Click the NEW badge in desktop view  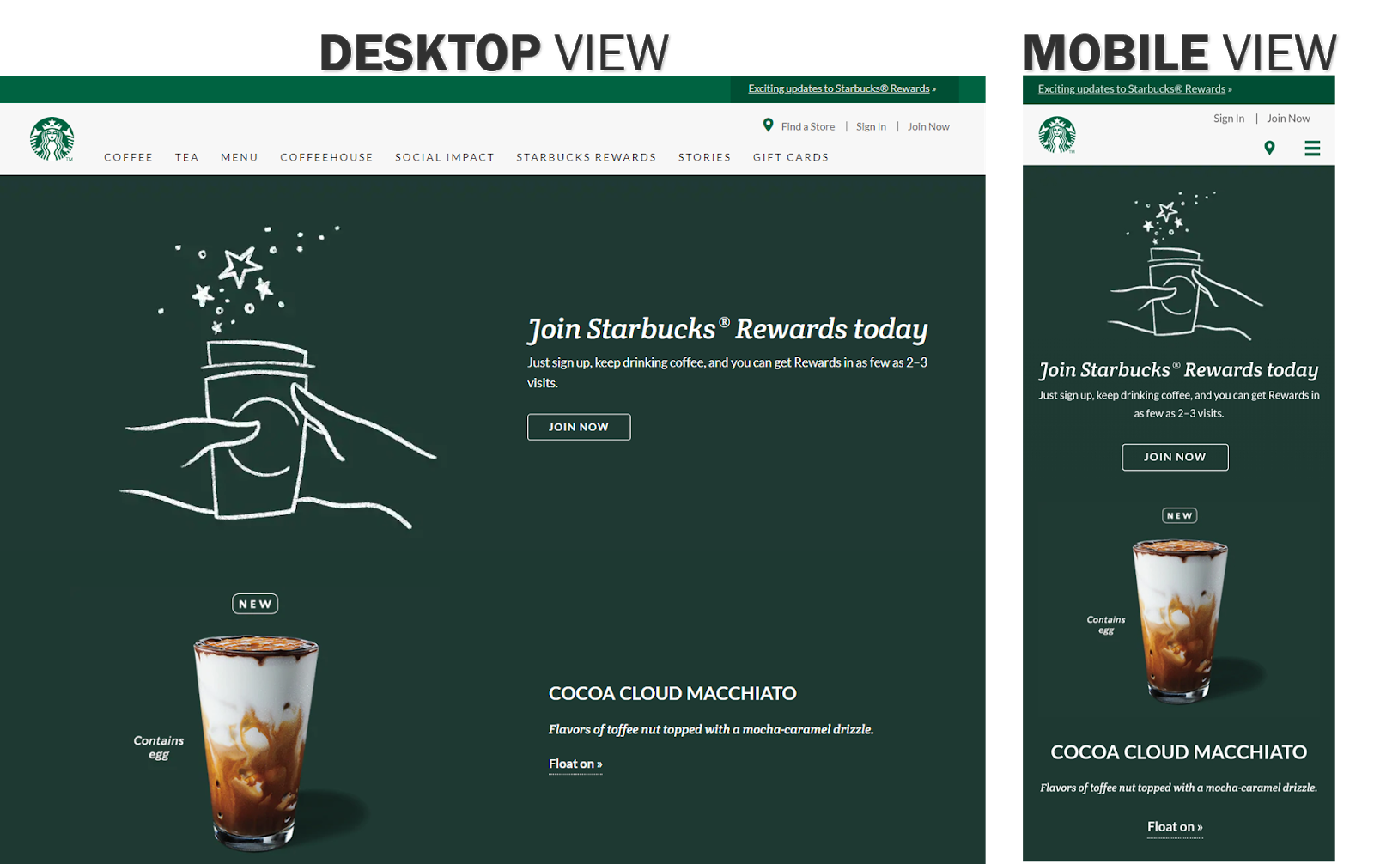coord(255,604)
